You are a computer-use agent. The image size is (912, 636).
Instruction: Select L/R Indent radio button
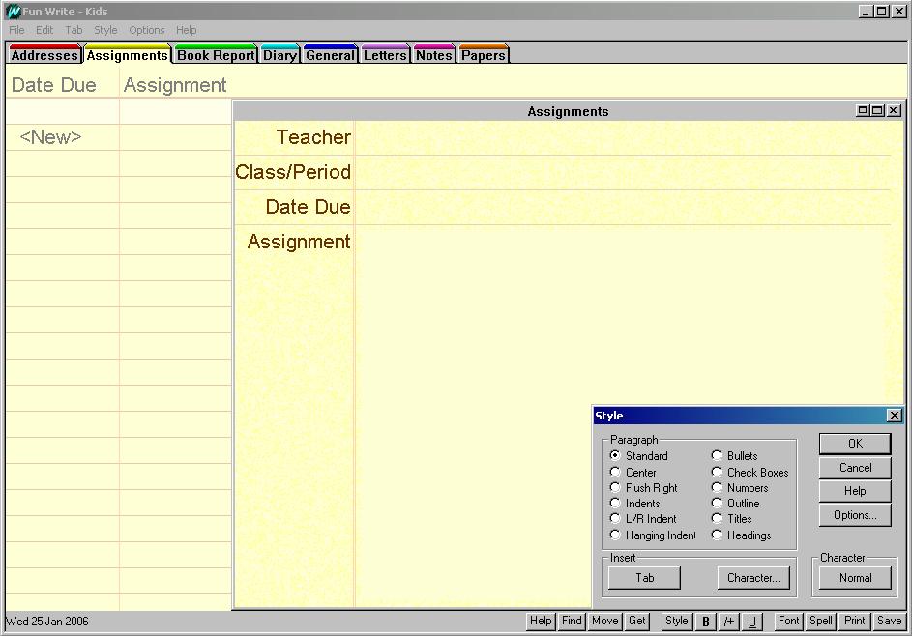pyautogui.click(x=615, y=518)
